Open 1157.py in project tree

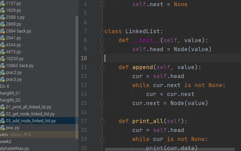coord(14,3)
